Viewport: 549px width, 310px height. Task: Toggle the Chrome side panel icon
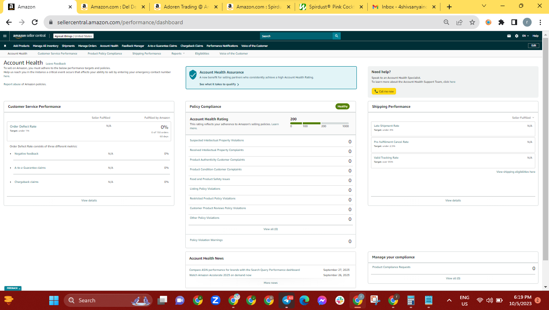514,22
